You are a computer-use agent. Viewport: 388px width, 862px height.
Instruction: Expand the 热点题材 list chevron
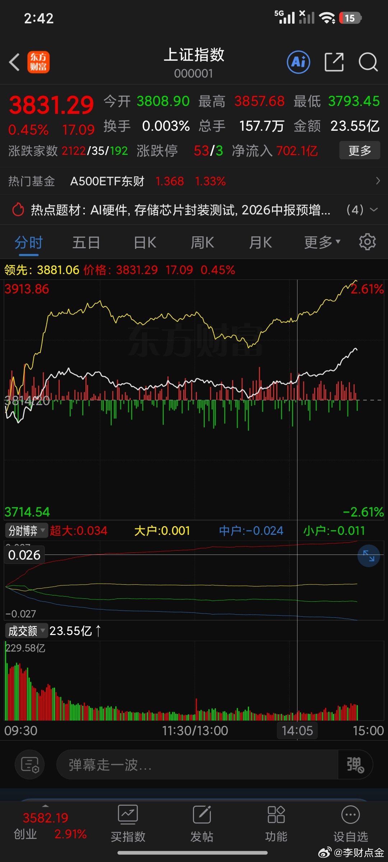[x=374, y=209]
